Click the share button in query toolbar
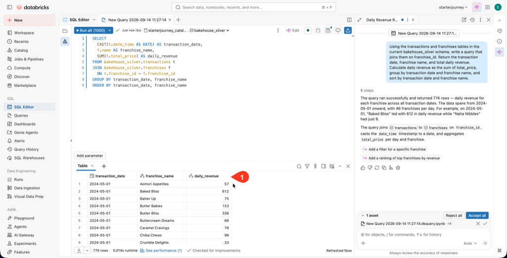 [x=348, y=30]
